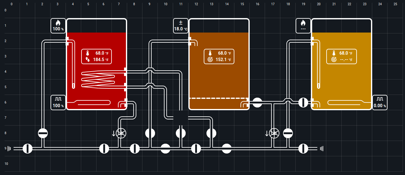Click the --.-- °F value in the yellow kettle
The height and width of the screenshot is (175, 405).
coord(346,60)
